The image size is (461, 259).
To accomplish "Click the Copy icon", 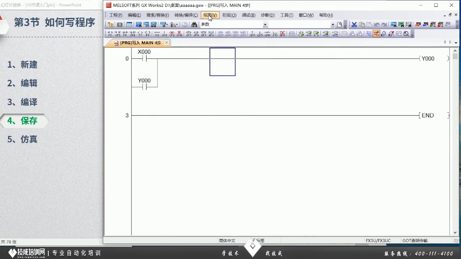I will [x=362, y=25].
